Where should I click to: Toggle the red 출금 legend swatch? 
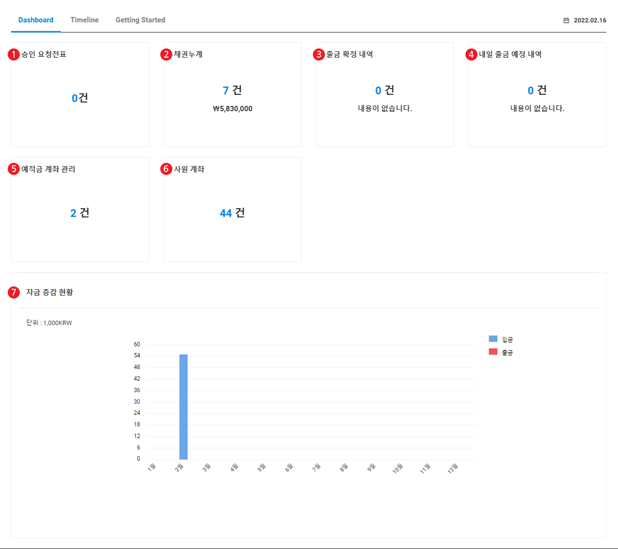[493, 352]
